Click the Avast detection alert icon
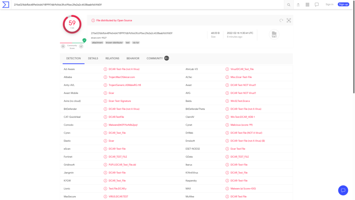 click(x=227, y=85)
